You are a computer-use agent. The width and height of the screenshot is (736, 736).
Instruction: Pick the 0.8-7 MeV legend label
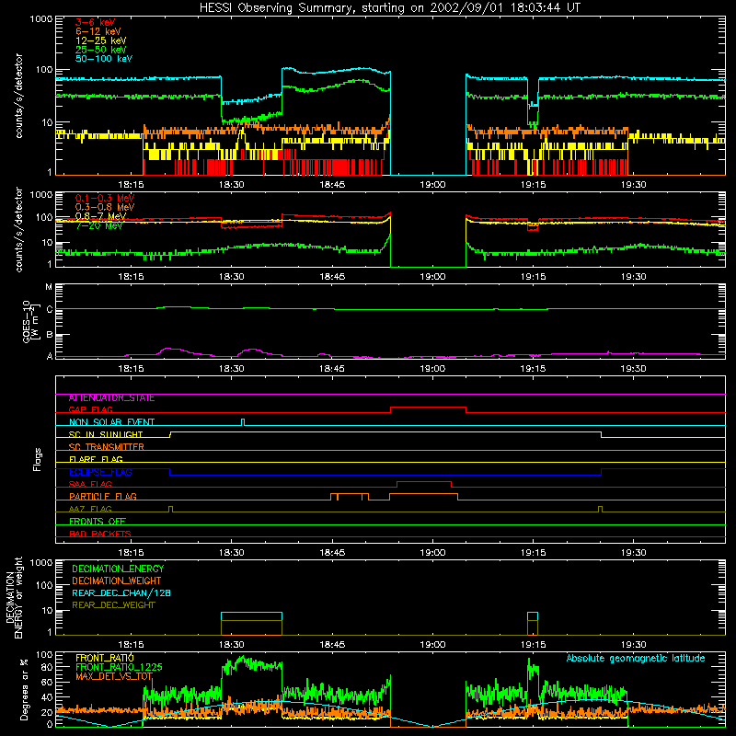[x=100, y=216]
